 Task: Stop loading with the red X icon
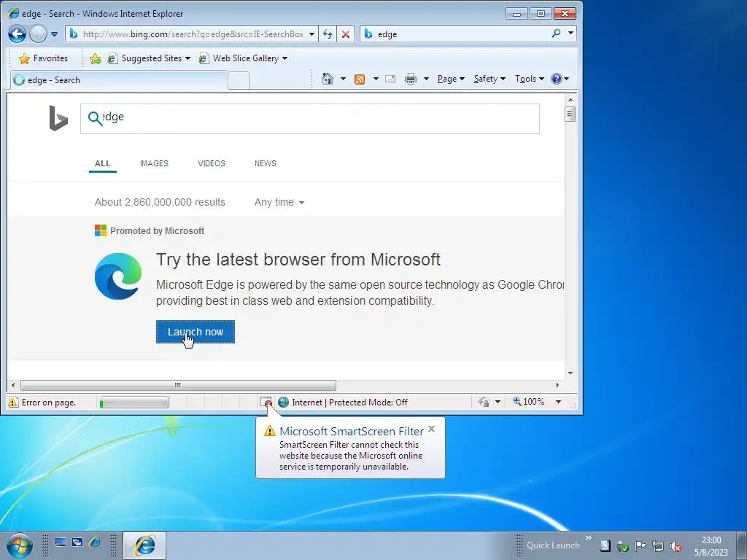click(x=346, y=34)
